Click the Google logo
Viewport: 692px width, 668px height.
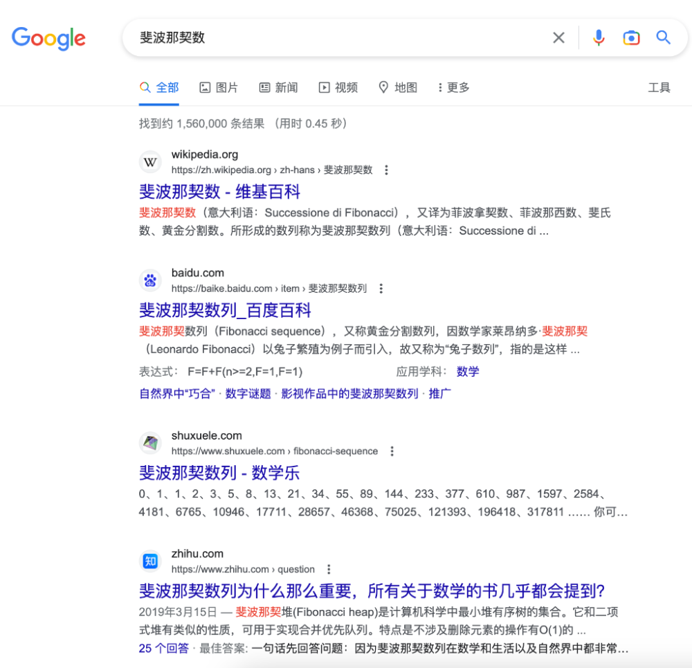48,39
